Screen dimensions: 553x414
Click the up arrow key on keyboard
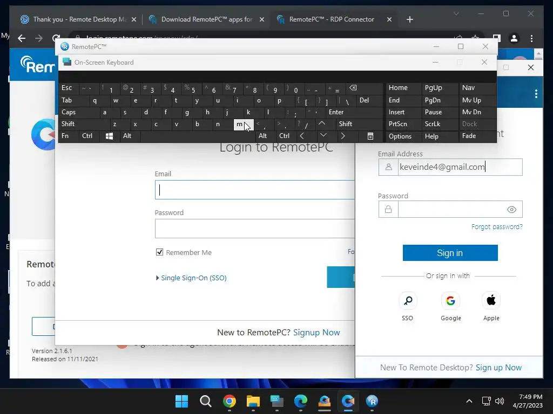[x=322, y=123]
